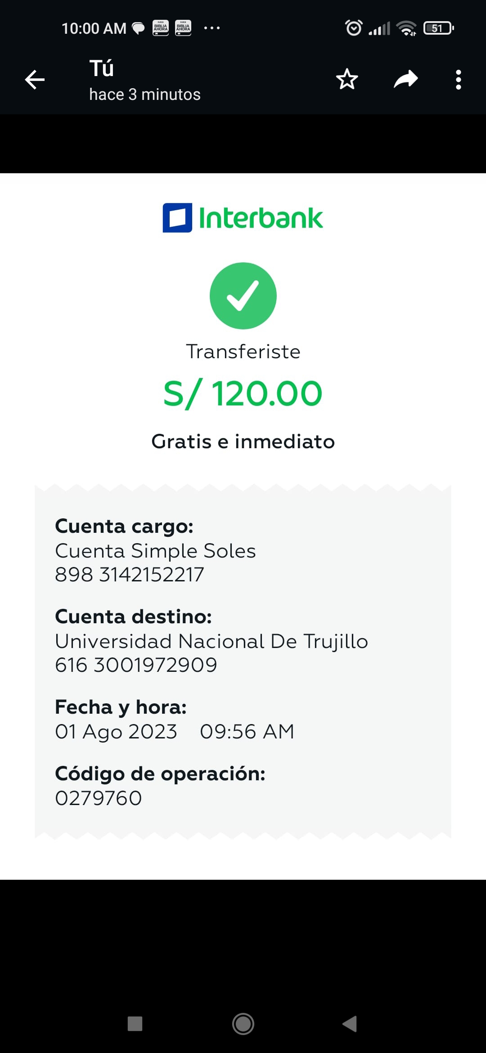Viewport: 486px width, 1053px height.
Task: Tap the back arrow in the header
Action: coord(35,80)
